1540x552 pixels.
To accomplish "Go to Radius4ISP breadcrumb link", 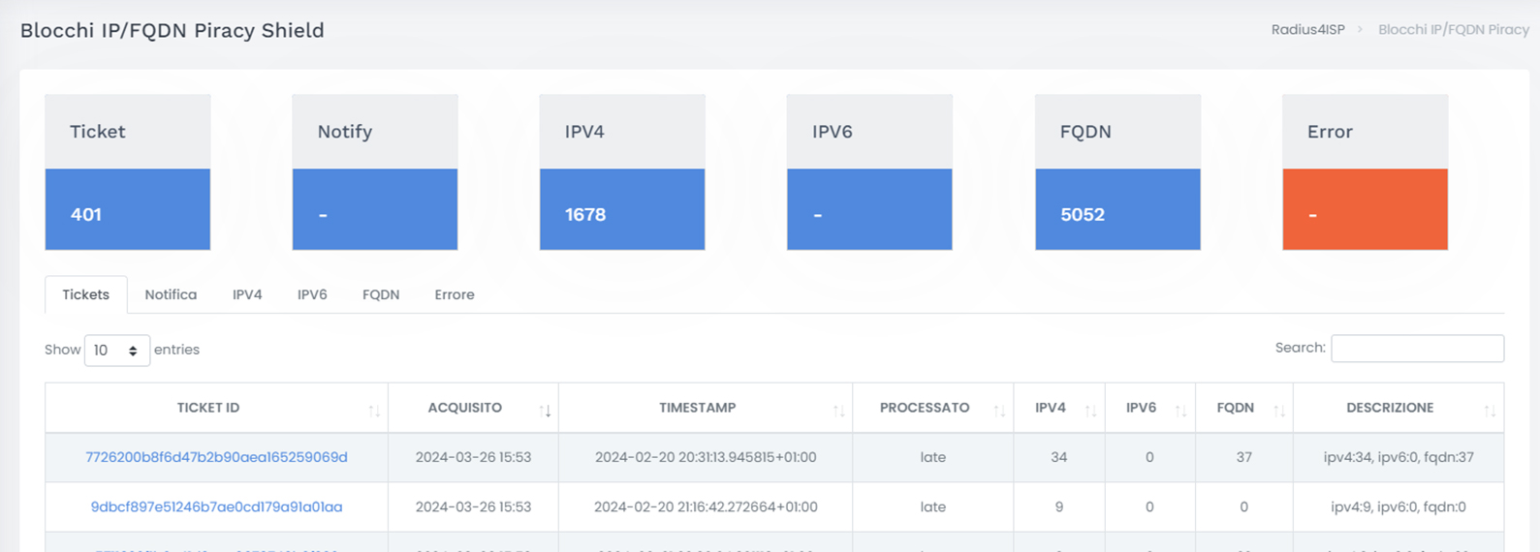I will pos(1307,30).
